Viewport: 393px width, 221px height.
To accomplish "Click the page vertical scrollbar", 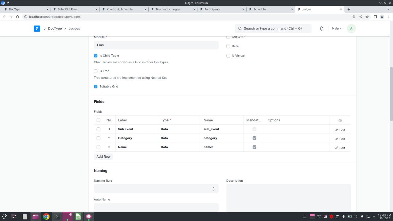I will 391,94.
